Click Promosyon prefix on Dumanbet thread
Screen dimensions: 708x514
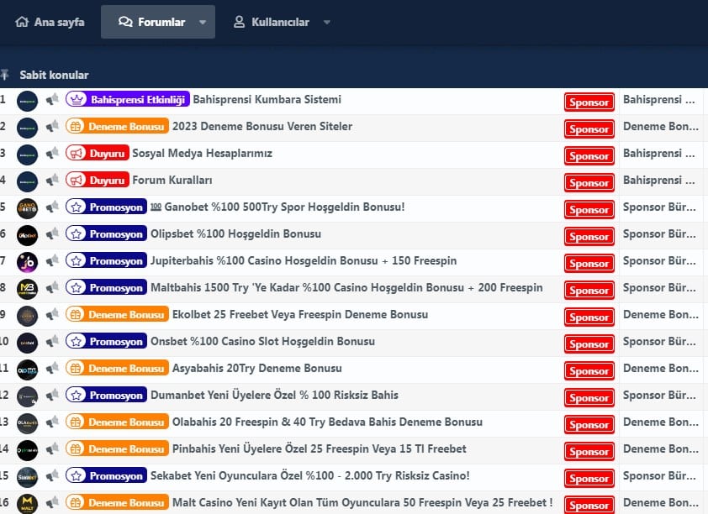pyautogui.click(x=106, y=395)
